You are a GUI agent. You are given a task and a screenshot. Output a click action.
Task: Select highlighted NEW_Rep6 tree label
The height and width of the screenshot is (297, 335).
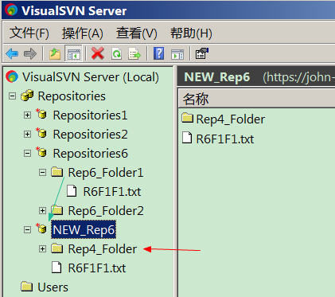point(84,230)
